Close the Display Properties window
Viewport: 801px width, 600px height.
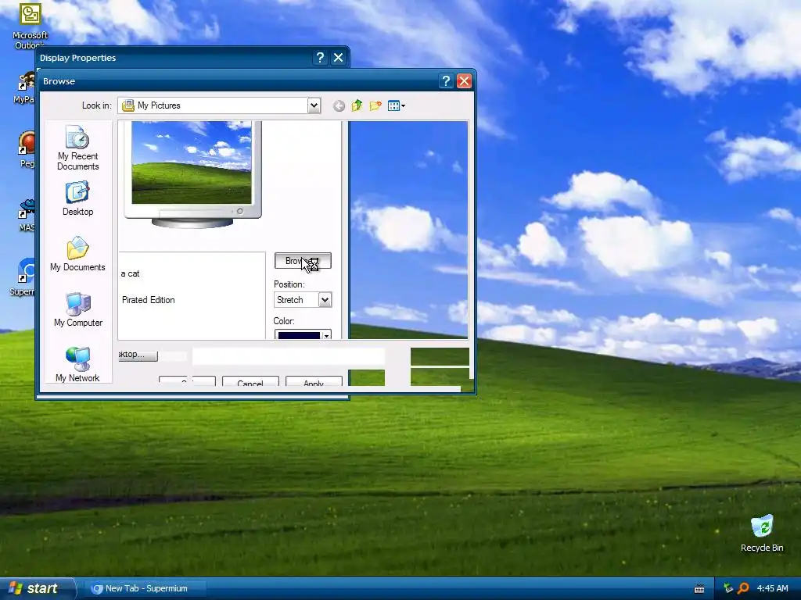click(x=338, y=58)
